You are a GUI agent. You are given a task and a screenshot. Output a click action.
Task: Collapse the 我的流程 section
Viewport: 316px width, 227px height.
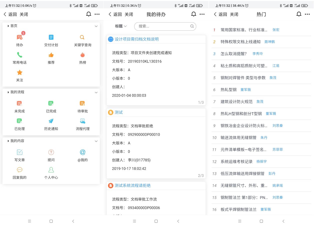[x=96, y=93]
